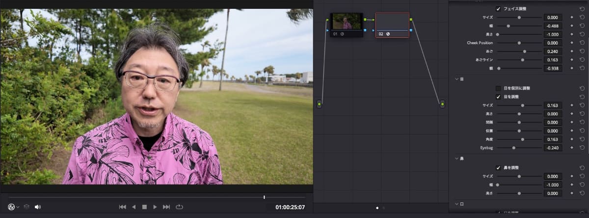Reset the あごライン slider value
The height and width of the screenshot is (218, 589).
click(582, 60)
